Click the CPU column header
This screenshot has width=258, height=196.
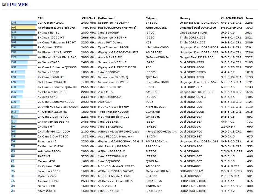(41, 18)
